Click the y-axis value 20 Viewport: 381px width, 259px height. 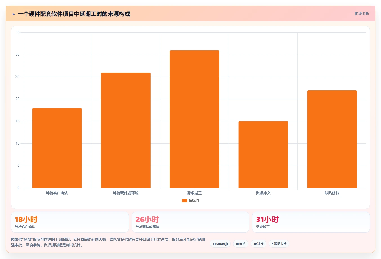(x=17, y=99)
